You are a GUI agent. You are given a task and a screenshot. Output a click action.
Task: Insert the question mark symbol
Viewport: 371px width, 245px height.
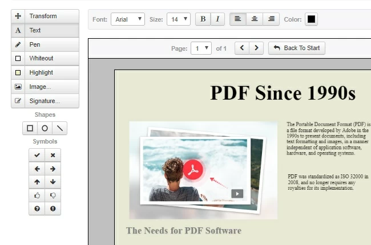tap(37, 209)
